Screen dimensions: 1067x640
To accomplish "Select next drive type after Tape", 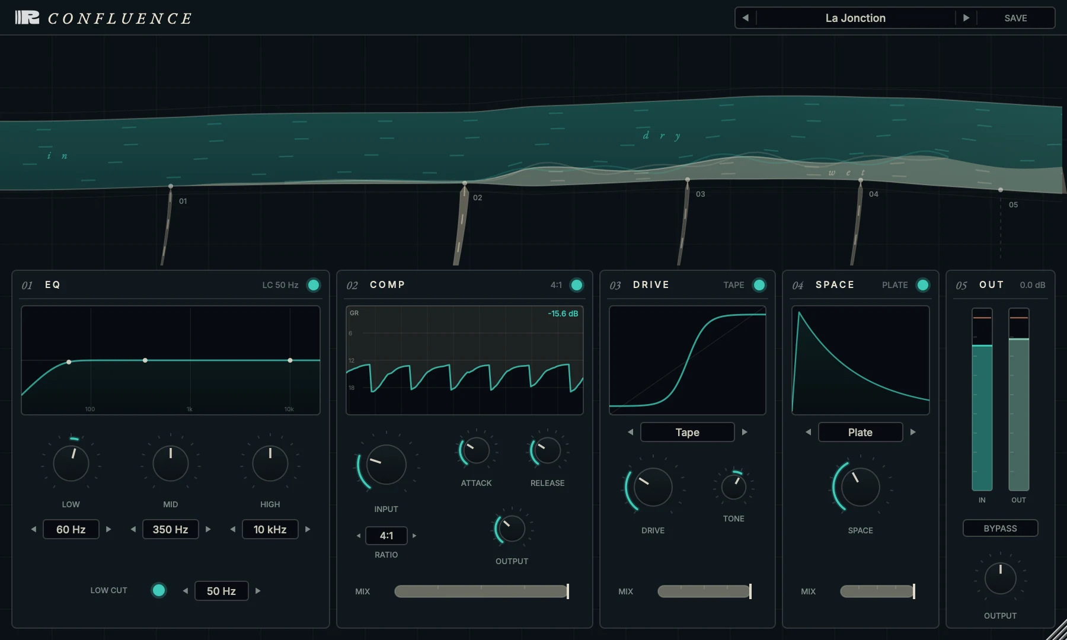I will click(745, 432).
